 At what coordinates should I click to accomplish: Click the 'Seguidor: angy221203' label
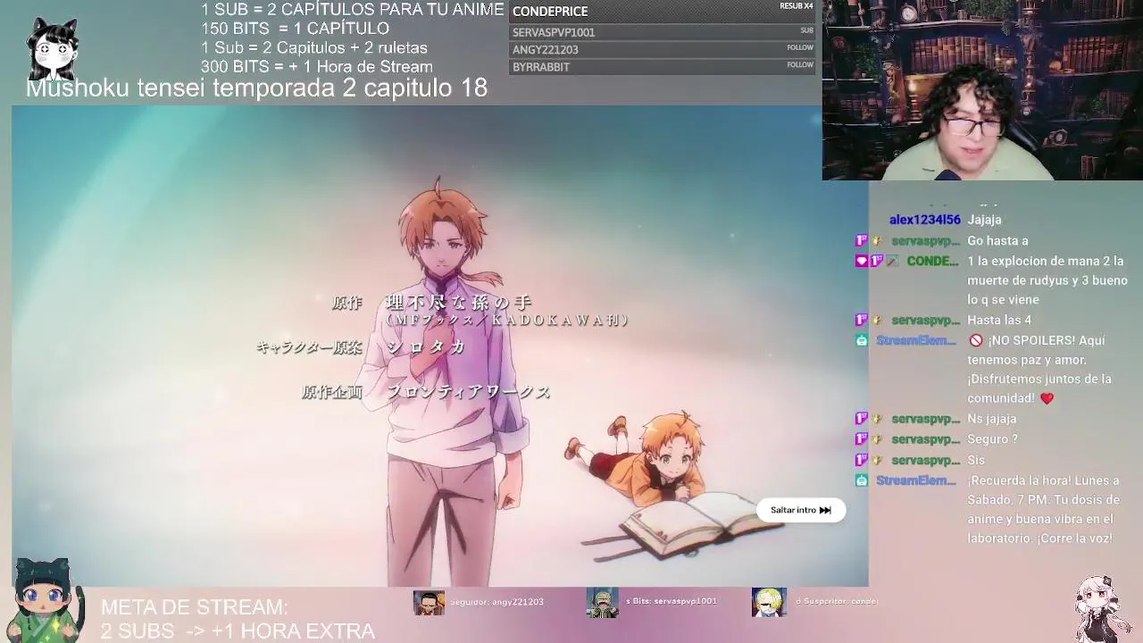496,602
